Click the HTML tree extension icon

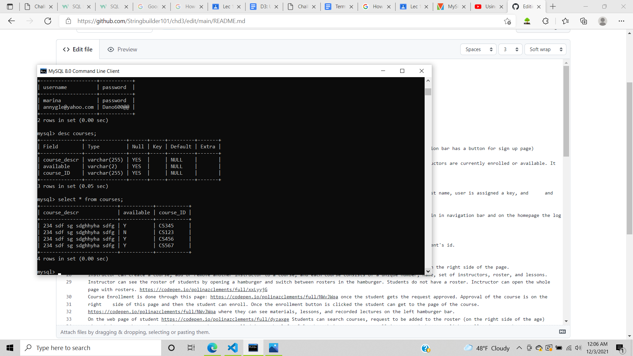tap(527, 21)
